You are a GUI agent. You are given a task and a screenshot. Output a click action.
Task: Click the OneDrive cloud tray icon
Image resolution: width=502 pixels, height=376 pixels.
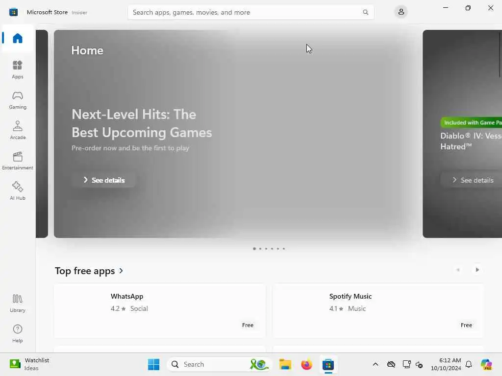point(391,364)
